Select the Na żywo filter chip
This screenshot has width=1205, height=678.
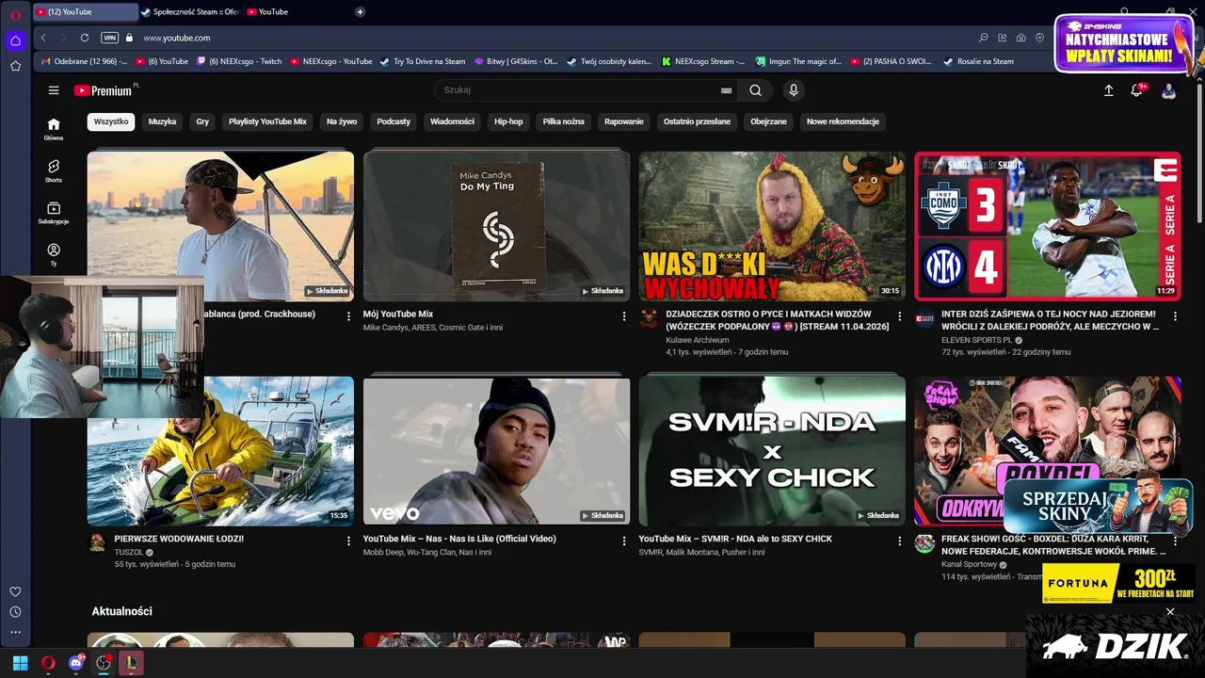point(342,121)
